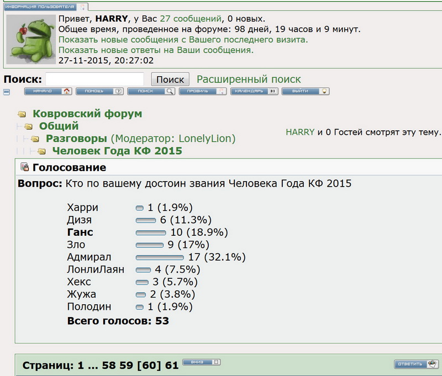
Task: Open the ПРОФИЛЬ profile menu button
Action: tap(203, 91)
